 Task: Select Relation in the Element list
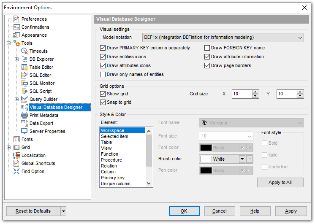[122, 166]
